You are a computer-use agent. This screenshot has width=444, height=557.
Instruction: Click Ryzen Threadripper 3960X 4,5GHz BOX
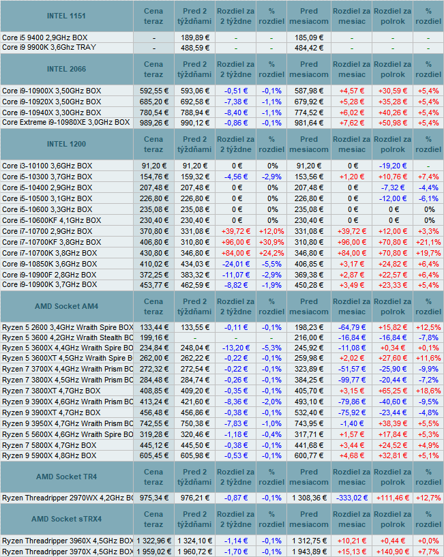tap(68, 541)
